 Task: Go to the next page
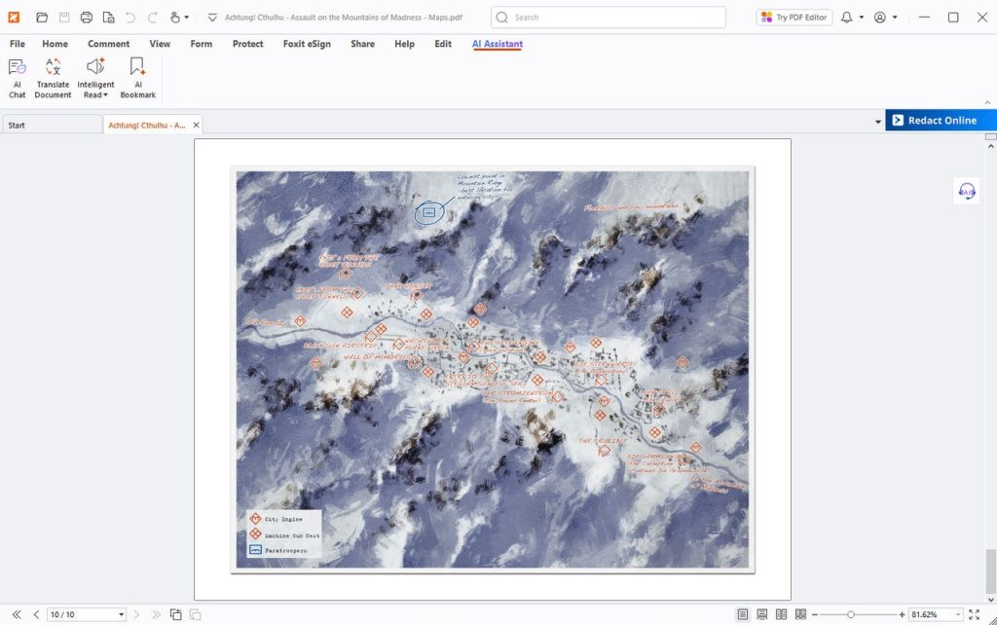[136, 614]
